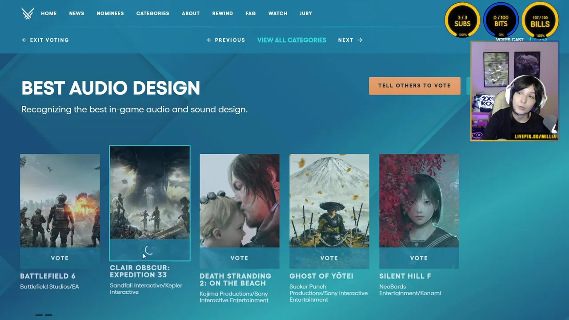
Task: Open the About page
Action: pos(191,13)
